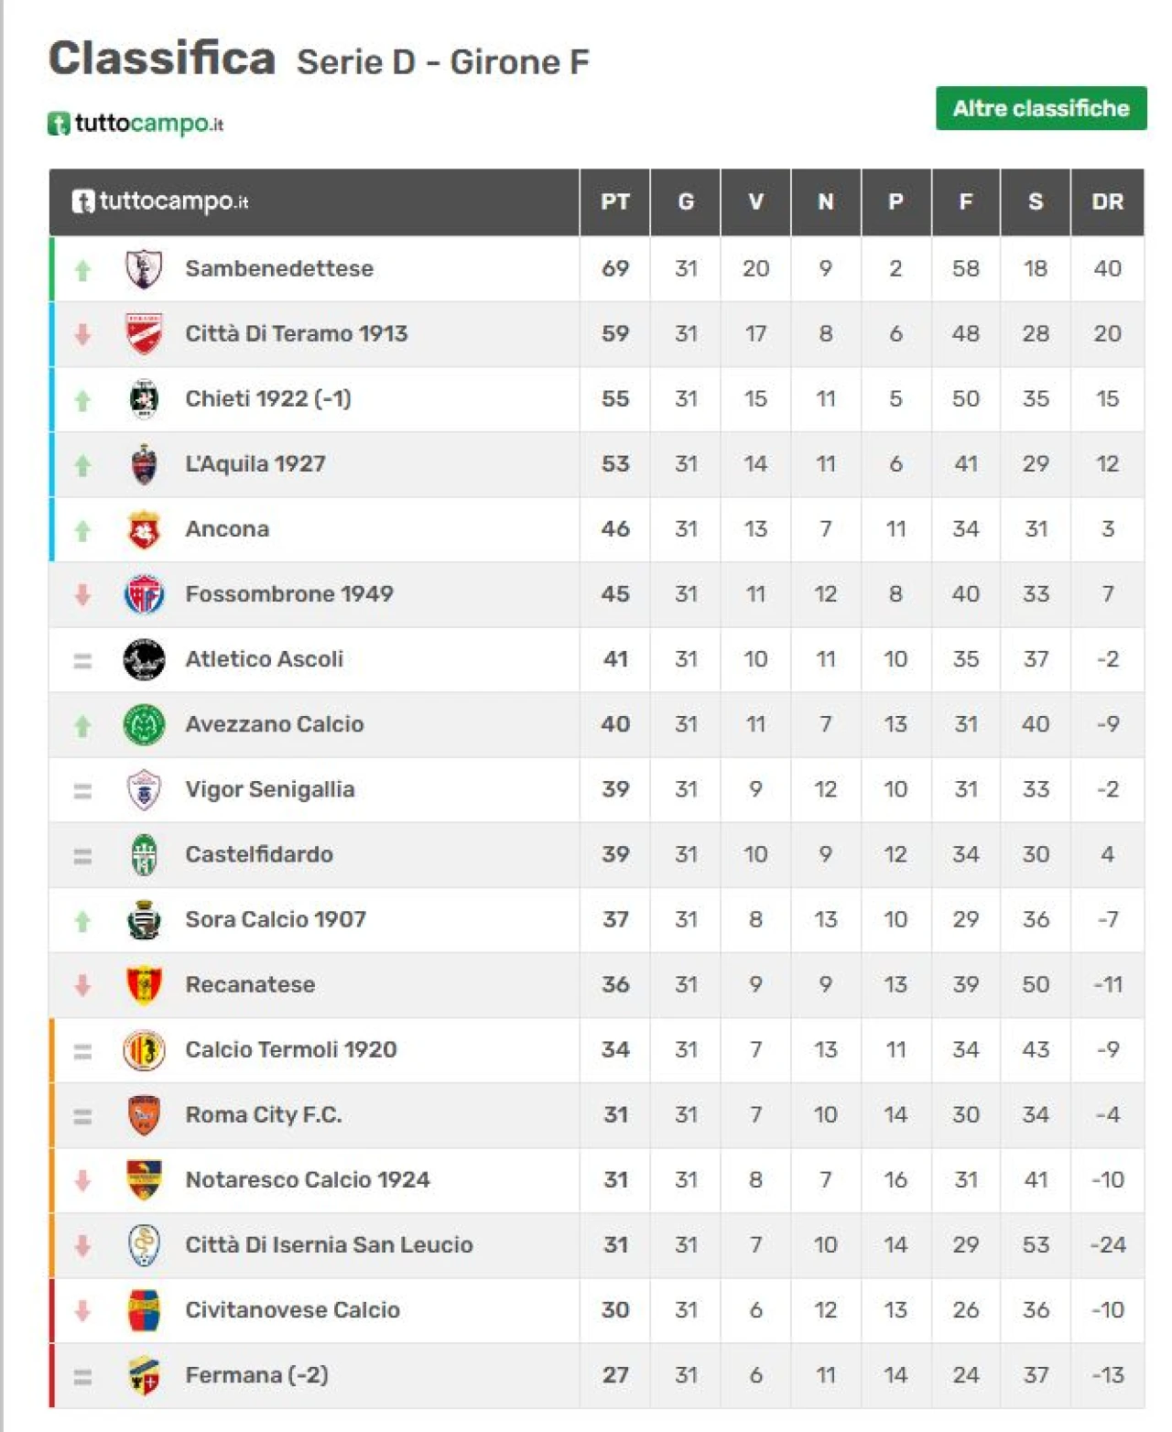The image size is (1172, 1432).
Task: Click the Fossombrone 1949 round logo
Action: [x=144, y=594]
